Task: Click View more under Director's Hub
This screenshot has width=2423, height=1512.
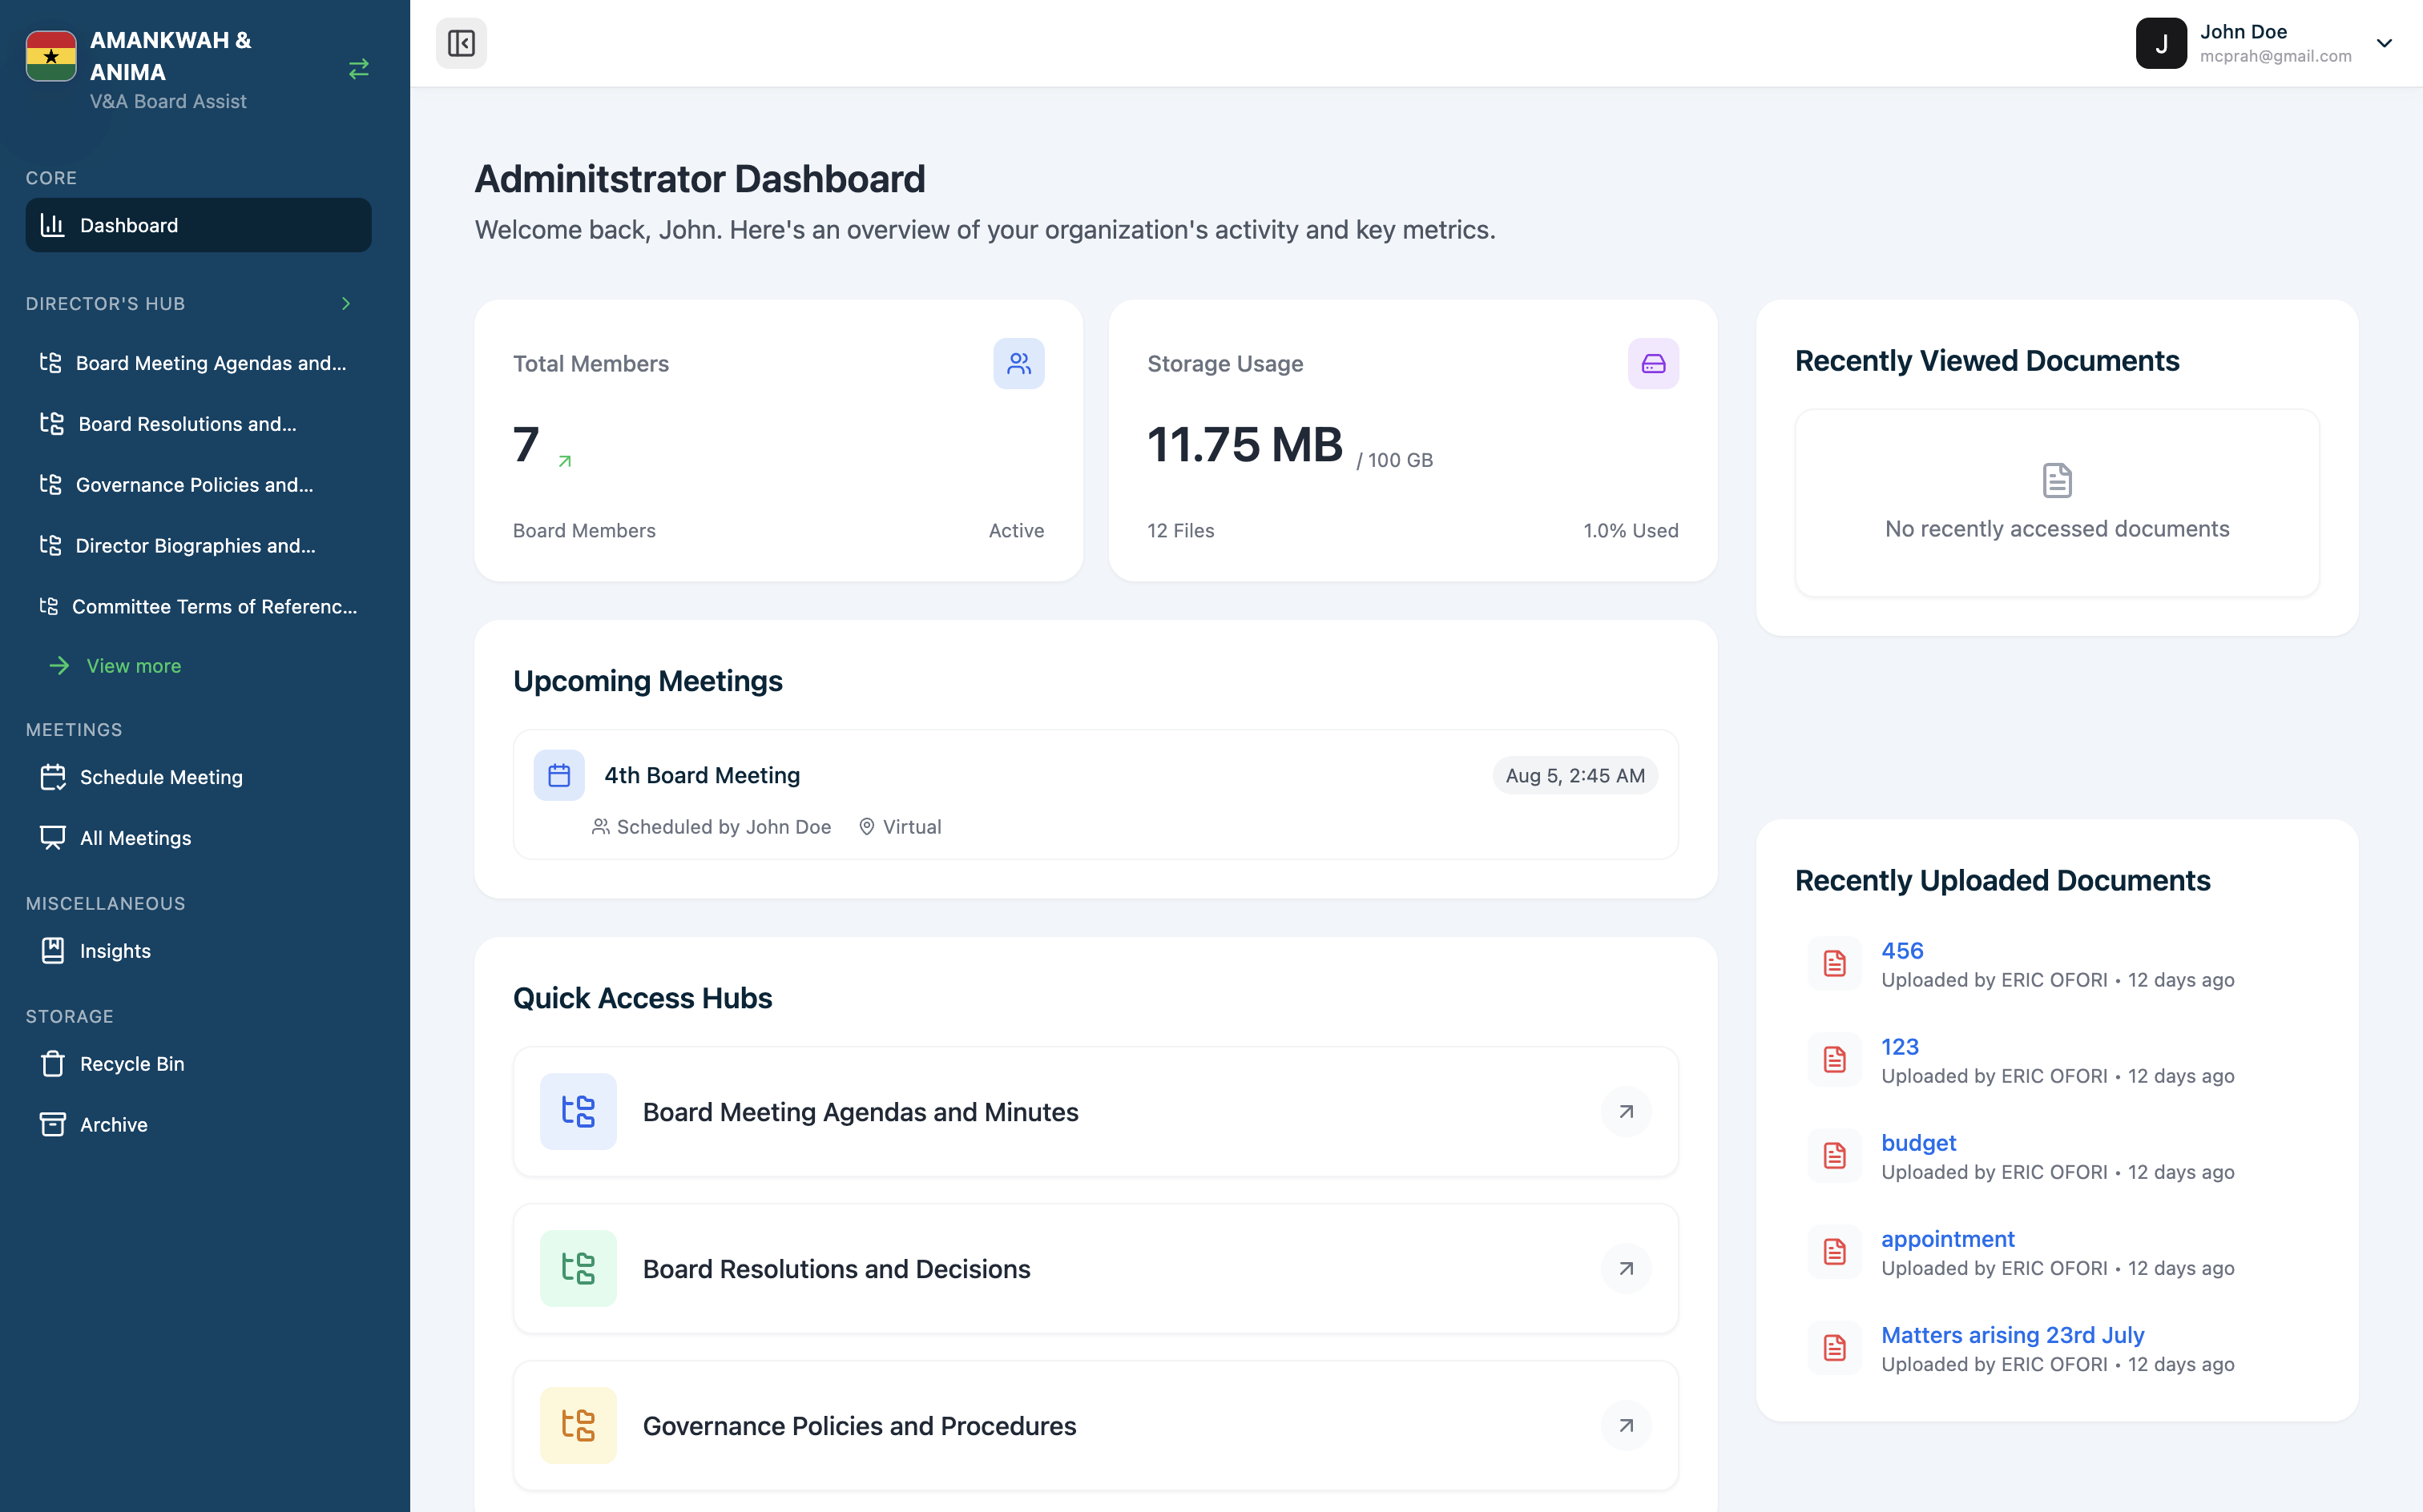Action: click(x=133, y=666)
